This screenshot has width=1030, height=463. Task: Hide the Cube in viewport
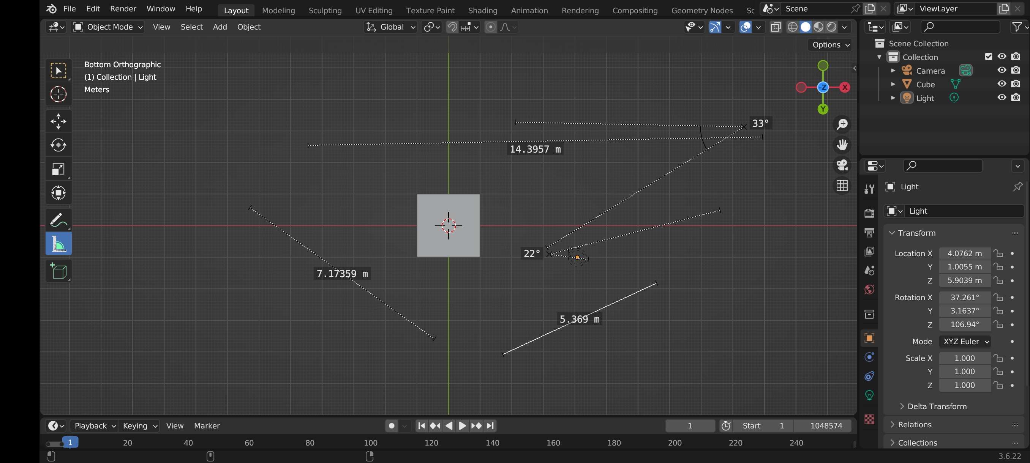coord(1002,84)
